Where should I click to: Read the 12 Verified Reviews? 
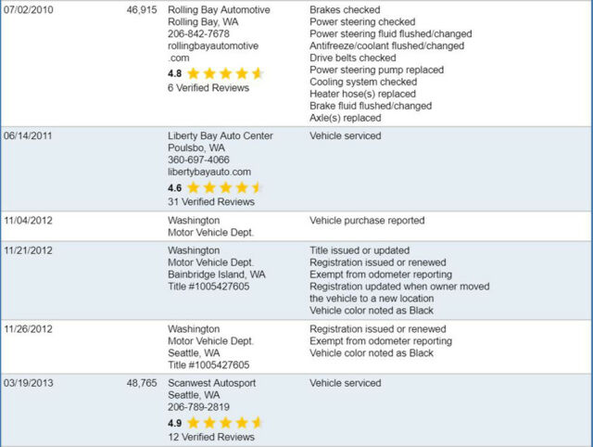click(211, 438)
